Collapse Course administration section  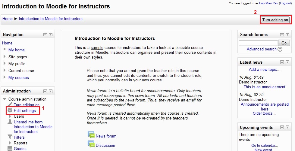click(5, 99)
